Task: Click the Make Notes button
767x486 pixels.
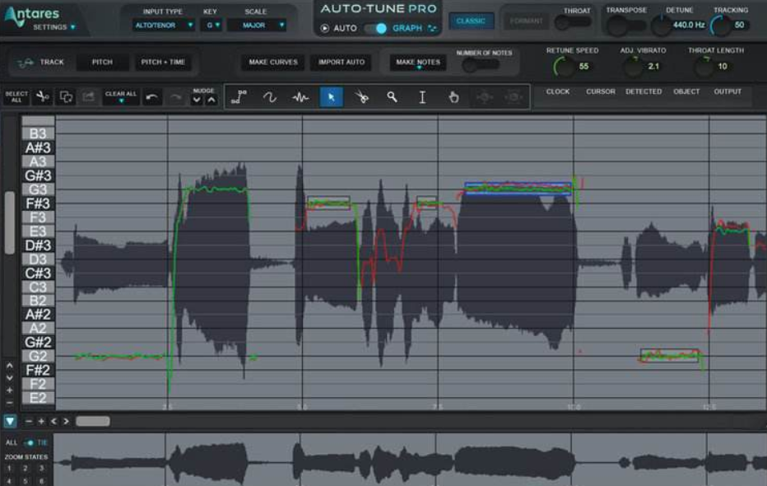Action: (x=418, y=62)
